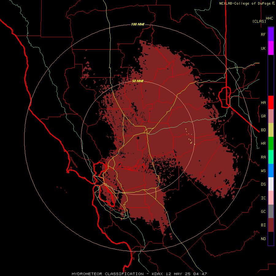Screen dimensions: 276x276
Task: Click the WS legend label
Action: (x=263, y=171)
